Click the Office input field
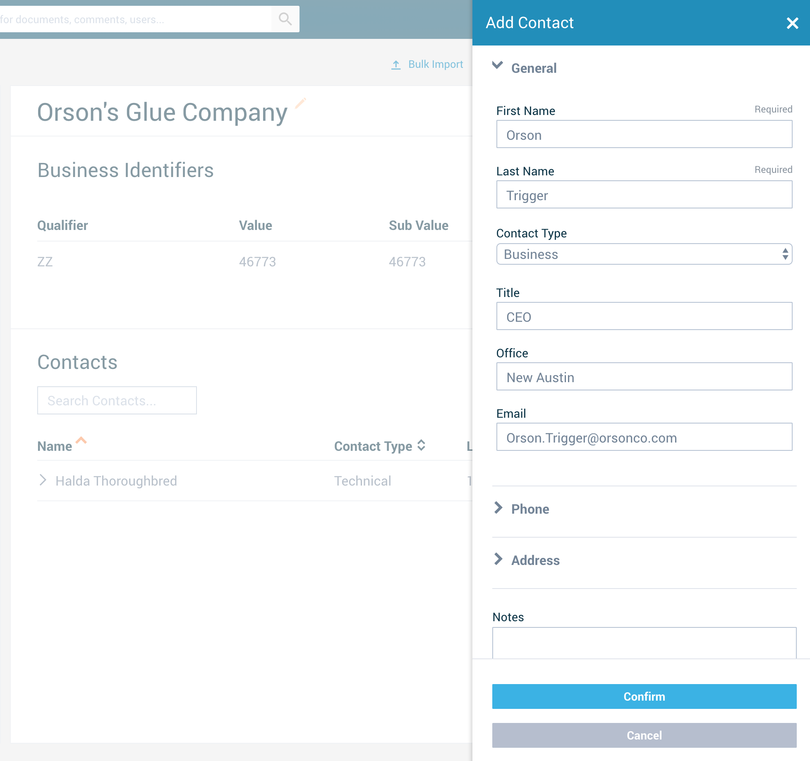810x761 pixels. tap(644, 377)
